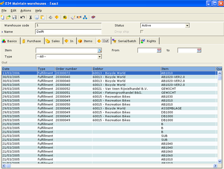Select order number 20300048 cell

tap(74, 109)
